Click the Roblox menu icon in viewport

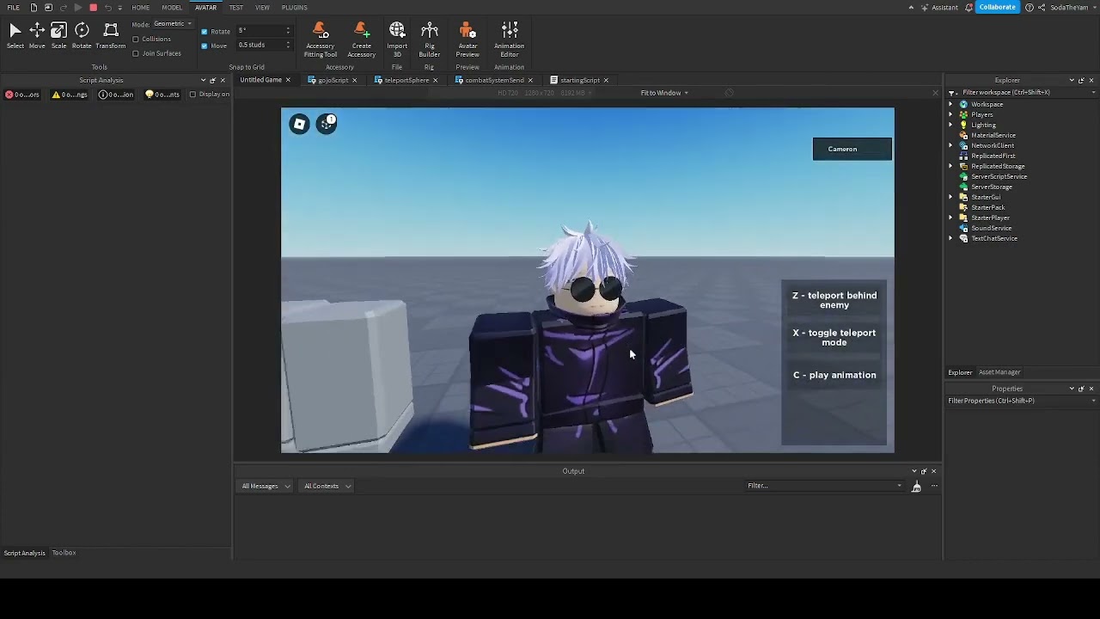tap(299, 125)
